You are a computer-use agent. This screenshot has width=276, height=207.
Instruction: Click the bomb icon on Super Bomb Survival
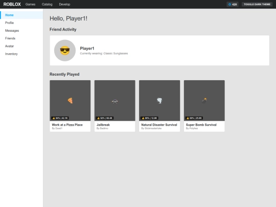(204, 100)
